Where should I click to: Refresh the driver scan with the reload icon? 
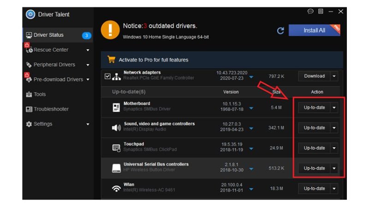(280, 30)
